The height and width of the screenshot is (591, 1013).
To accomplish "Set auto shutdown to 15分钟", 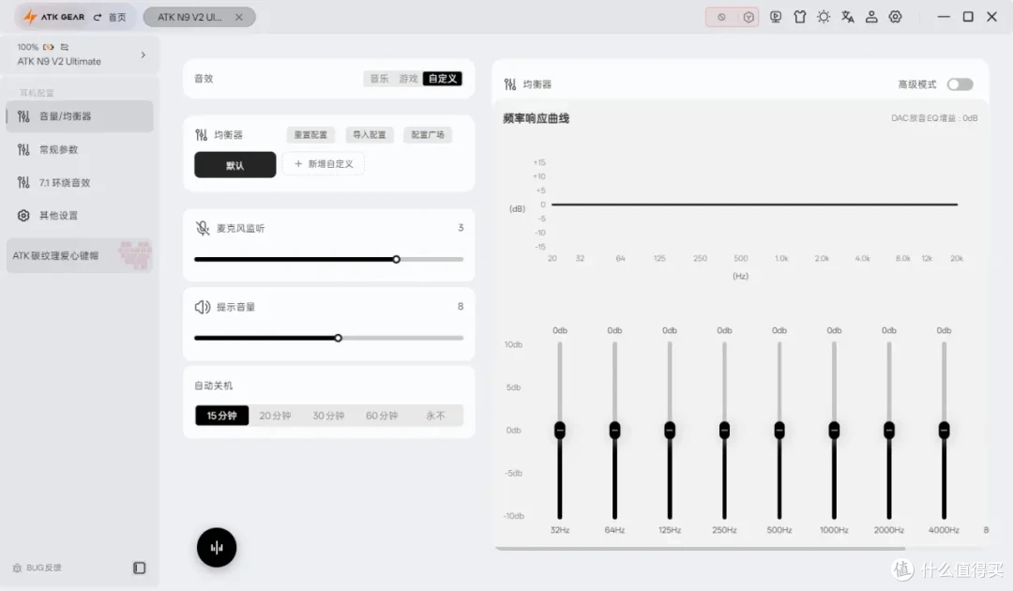I will pos(221,416).
